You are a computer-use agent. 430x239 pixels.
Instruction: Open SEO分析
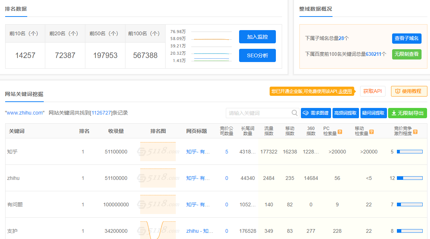pos(257,55)
